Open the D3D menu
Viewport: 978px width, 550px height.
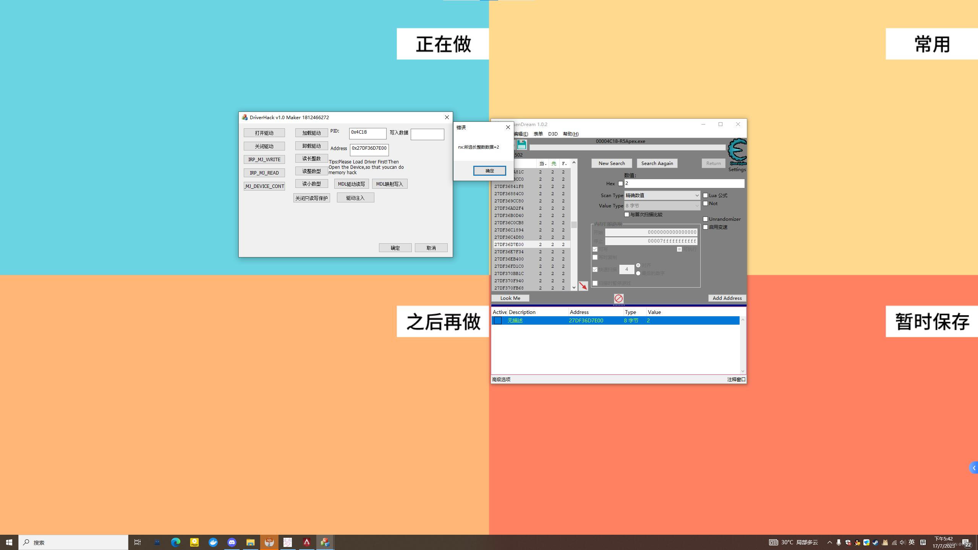552,134
